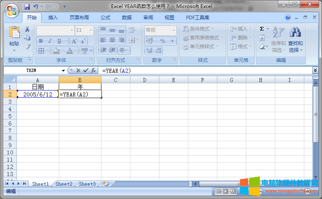Image resolution: width=322 pixels, height=199 pixels.
Task: Click the 粘贴 paste button
Action: [14, 38]
